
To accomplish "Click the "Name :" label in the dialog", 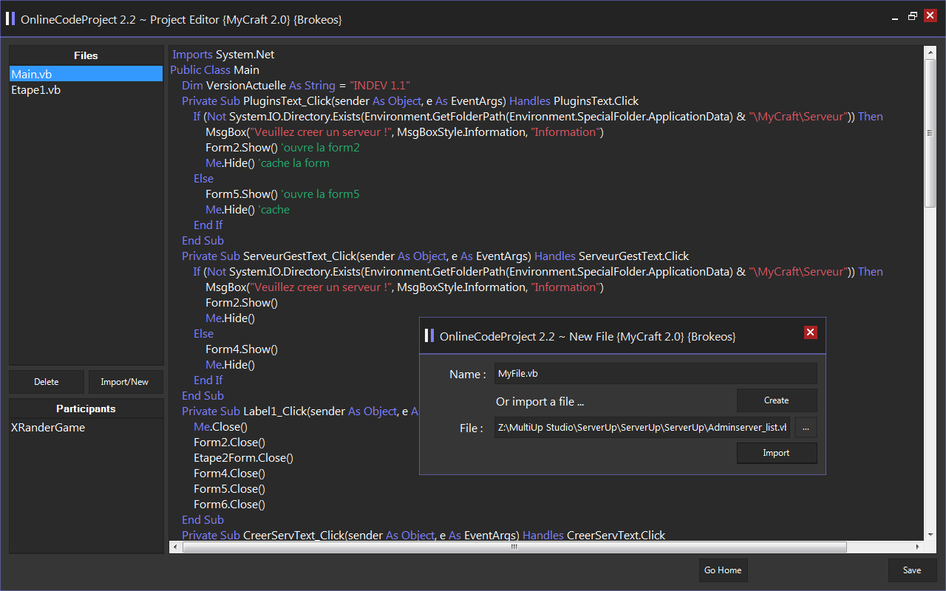I will [468, 375].
